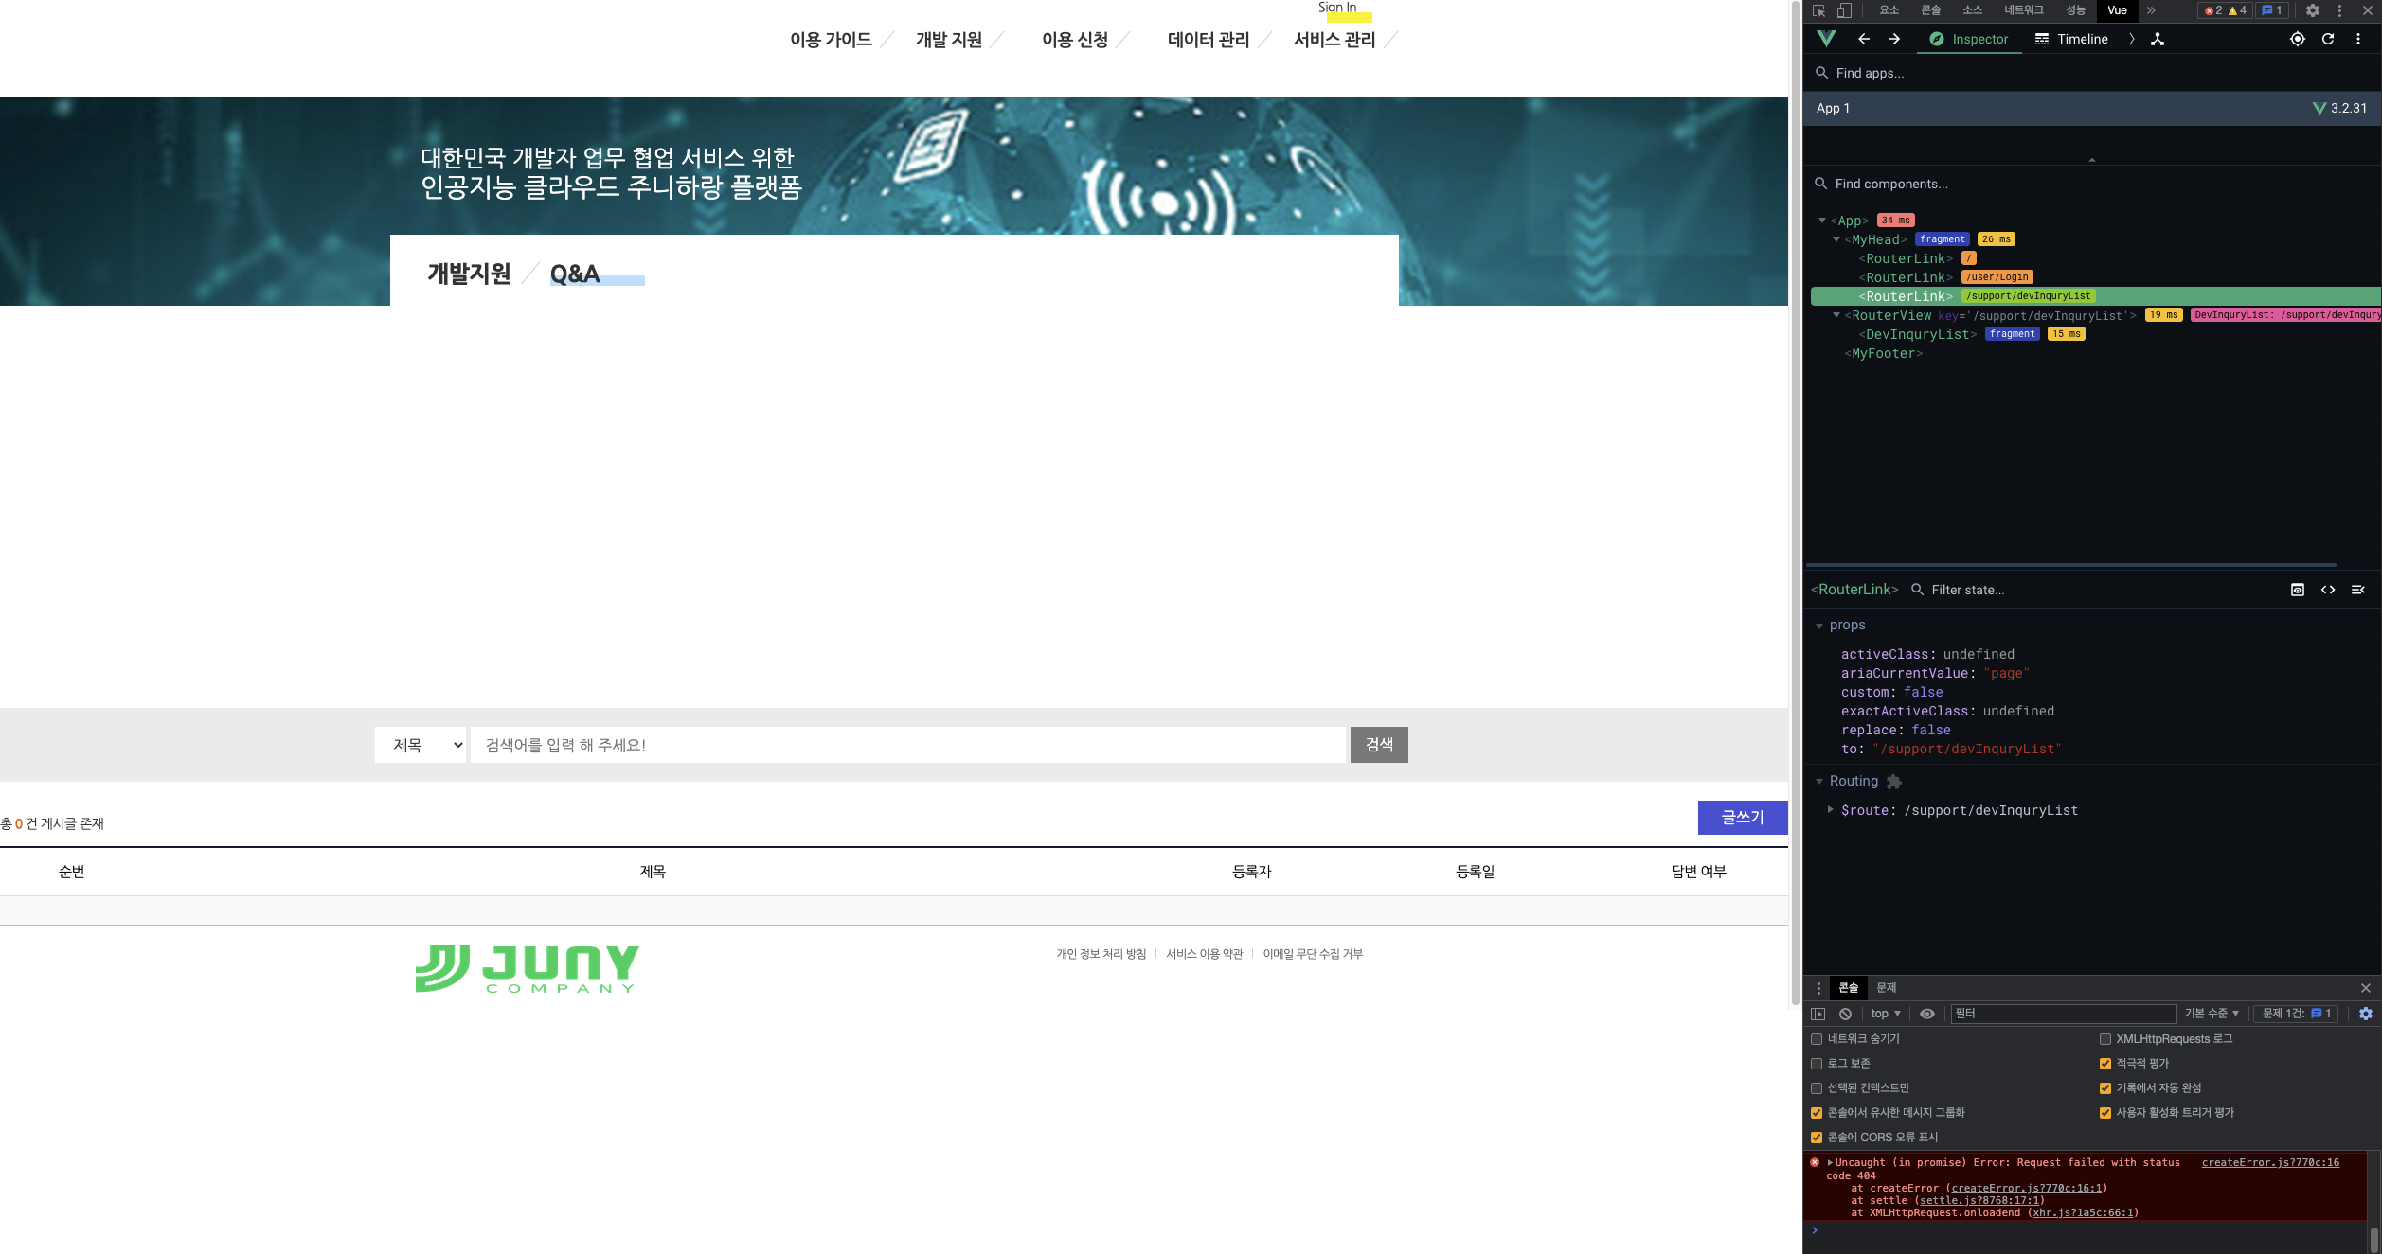This screenshot has width=2382, height=1254.
Task: Check the XMLHttpRequests 로그 checkbox
Action: (2105, 1039)
